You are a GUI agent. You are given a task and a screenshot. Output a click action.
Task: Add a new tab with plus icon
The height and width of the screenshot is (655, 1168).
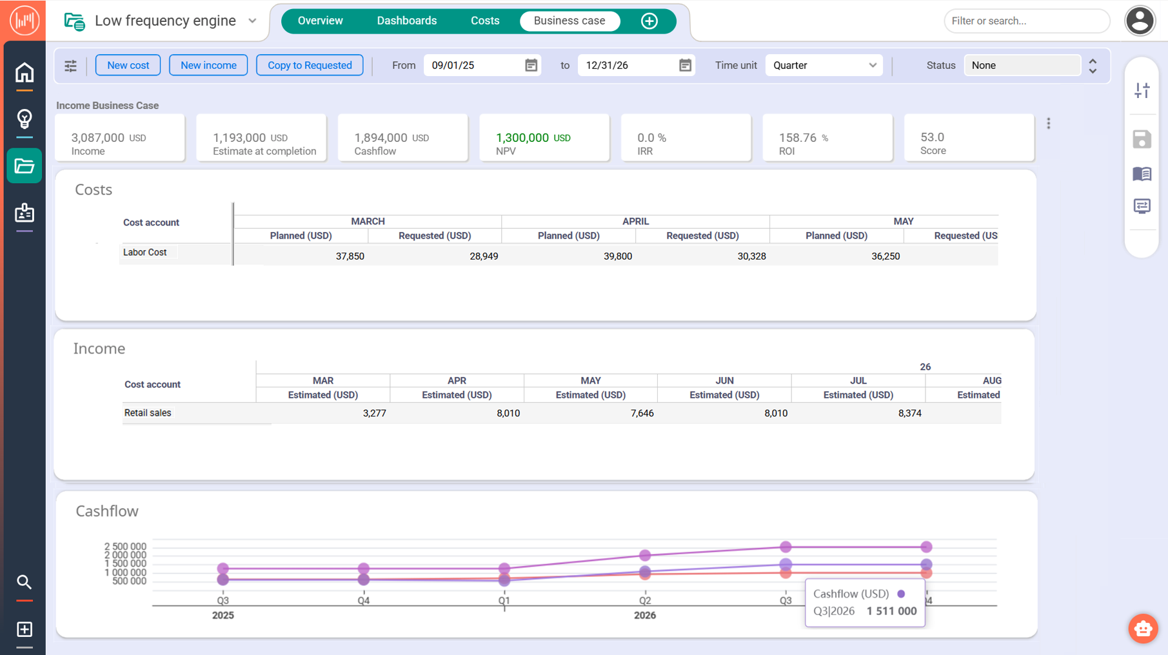click(x=649, y=21)
